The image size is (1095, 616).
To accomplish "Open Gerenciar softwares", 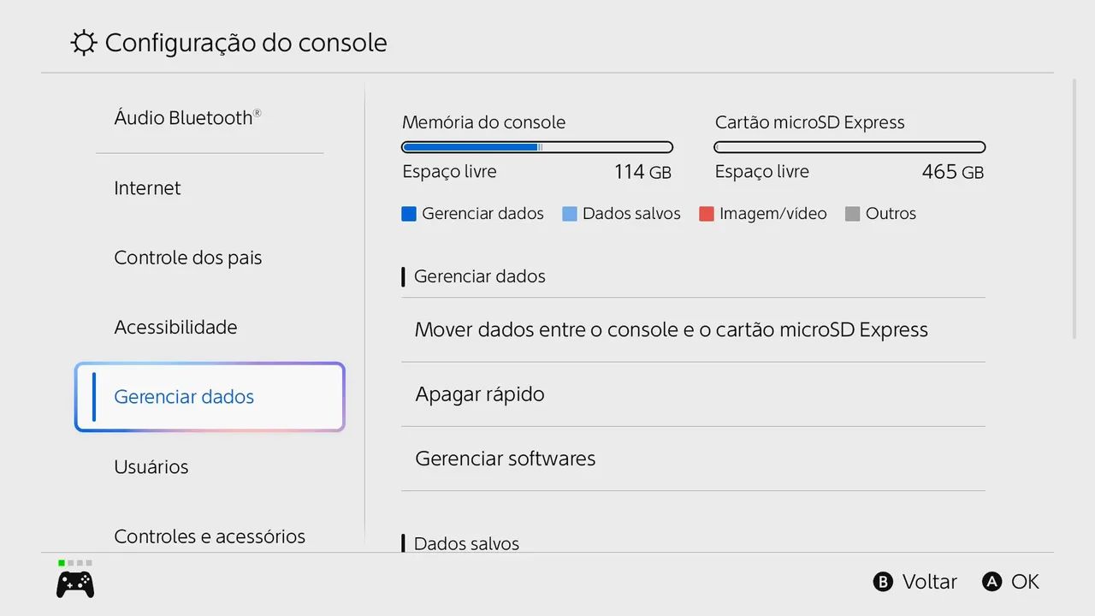I will pyautogui.click(x=693, y=459).
